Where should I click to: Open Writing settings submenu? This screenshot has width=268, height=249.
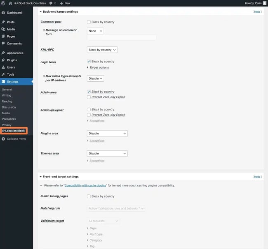coord(7,95)
